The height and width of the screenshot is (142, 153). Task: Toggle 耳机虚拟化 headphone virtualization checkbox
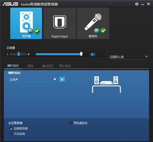pos(71,123)
